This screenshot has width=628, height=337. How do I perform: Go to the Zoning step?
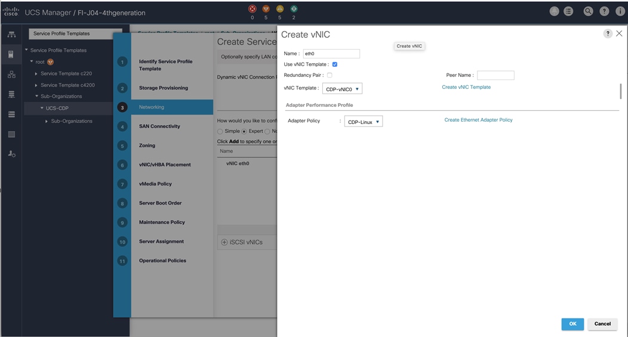147,146
